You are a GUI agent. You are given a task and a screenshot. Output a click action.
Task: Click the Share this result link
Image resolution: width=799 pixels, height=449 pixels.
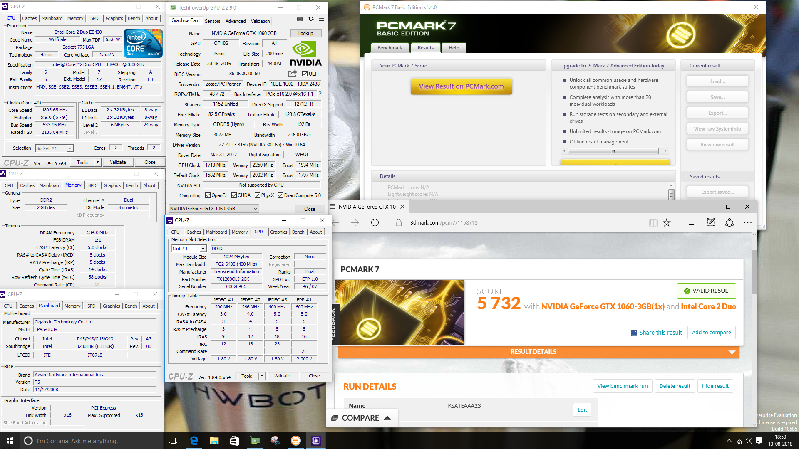[x=657, y=333]
